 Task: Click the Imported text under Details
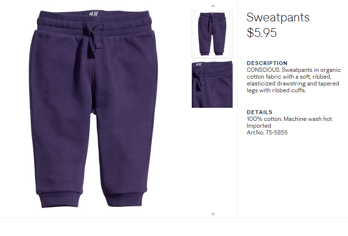[x=259, y=126]
